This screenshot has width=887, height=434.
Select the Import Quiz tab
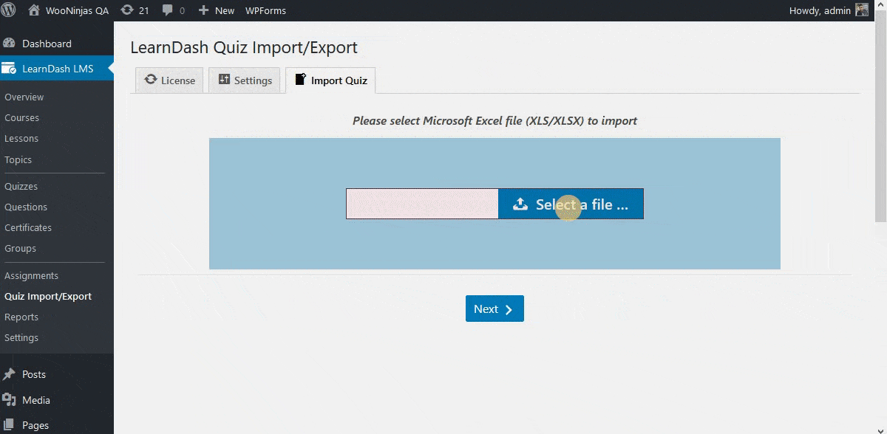tap(330, 80)
